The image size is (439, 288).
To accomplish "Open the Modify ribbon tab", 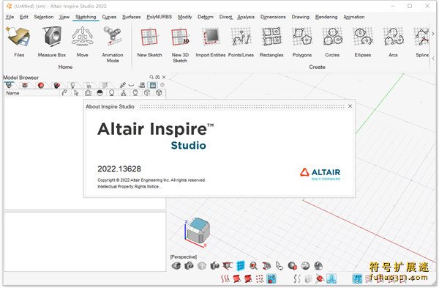I will tap(185, 17).
